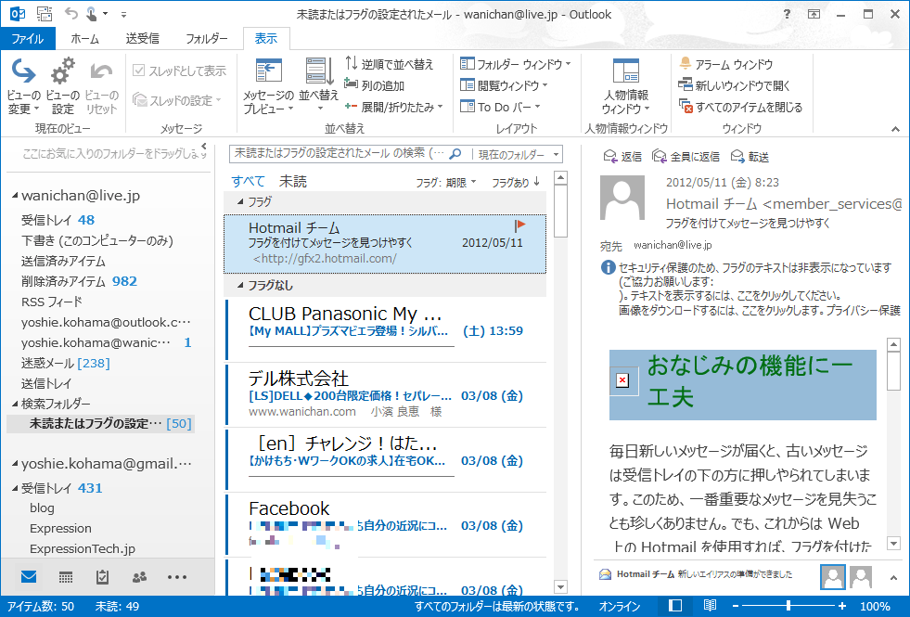Click Reset View (ビューのリセット) icon

tap(101, 72)
